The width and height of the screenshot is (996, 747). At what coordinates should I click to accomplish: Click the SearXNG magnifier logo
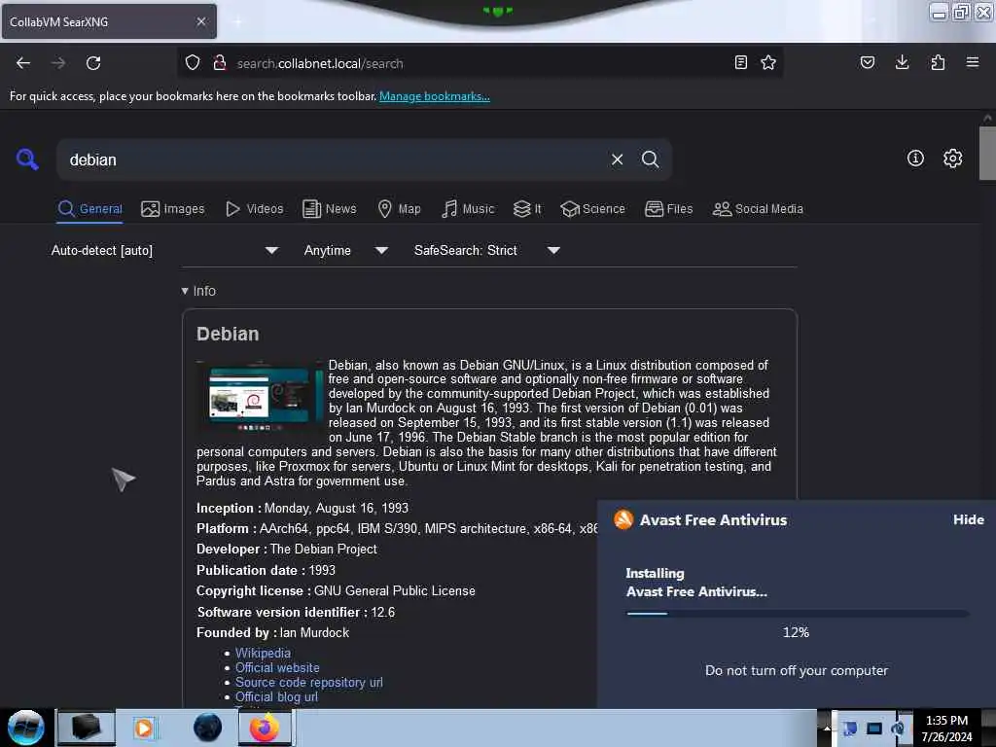[27, 159]
